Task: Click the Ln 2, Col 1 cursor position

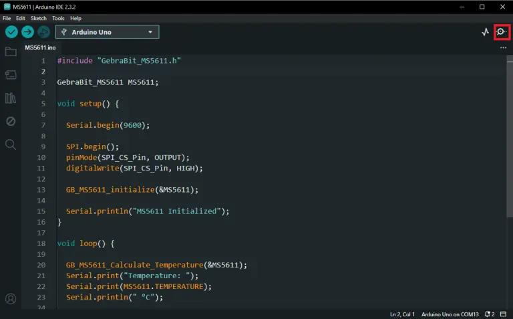Action: coord(402,314)
